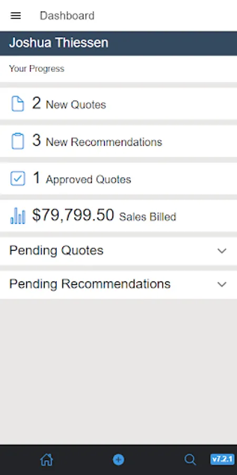
Task: Expand the Pending Quotes chevron
Action: pyautogui.click(x=222, y=251)
